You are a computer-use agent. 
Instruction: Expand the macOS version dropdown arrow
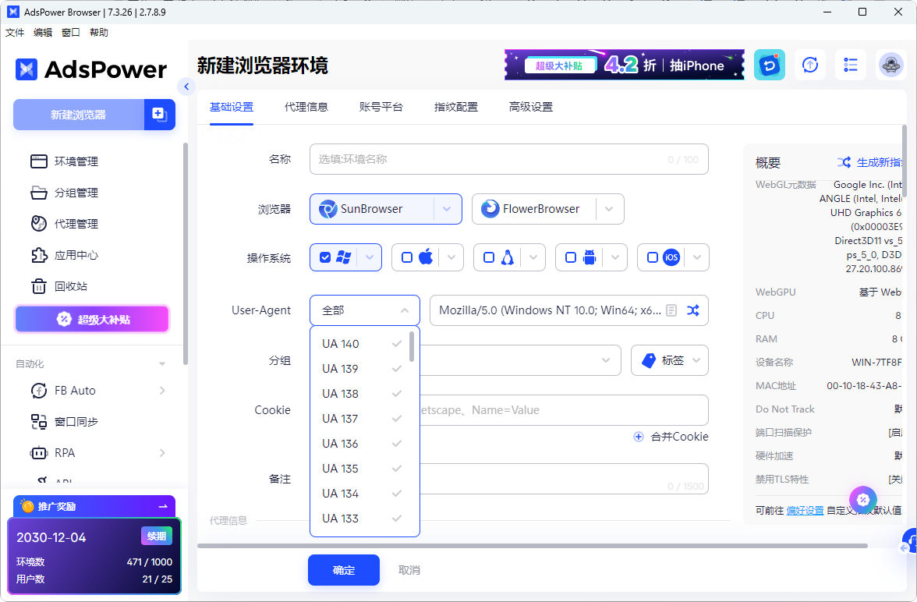point(451,257)
